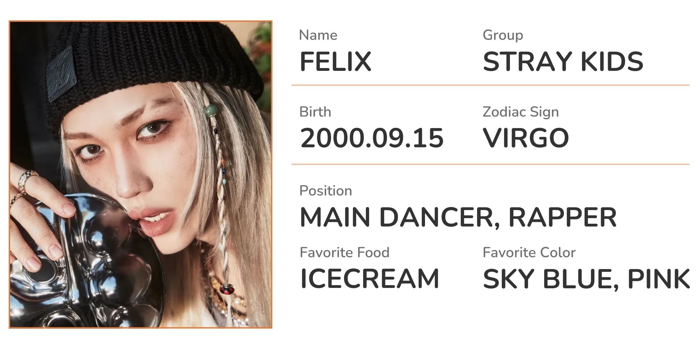699x349 pixels.
Task: Click the Favorite Food label
Action: pos(345,252)
